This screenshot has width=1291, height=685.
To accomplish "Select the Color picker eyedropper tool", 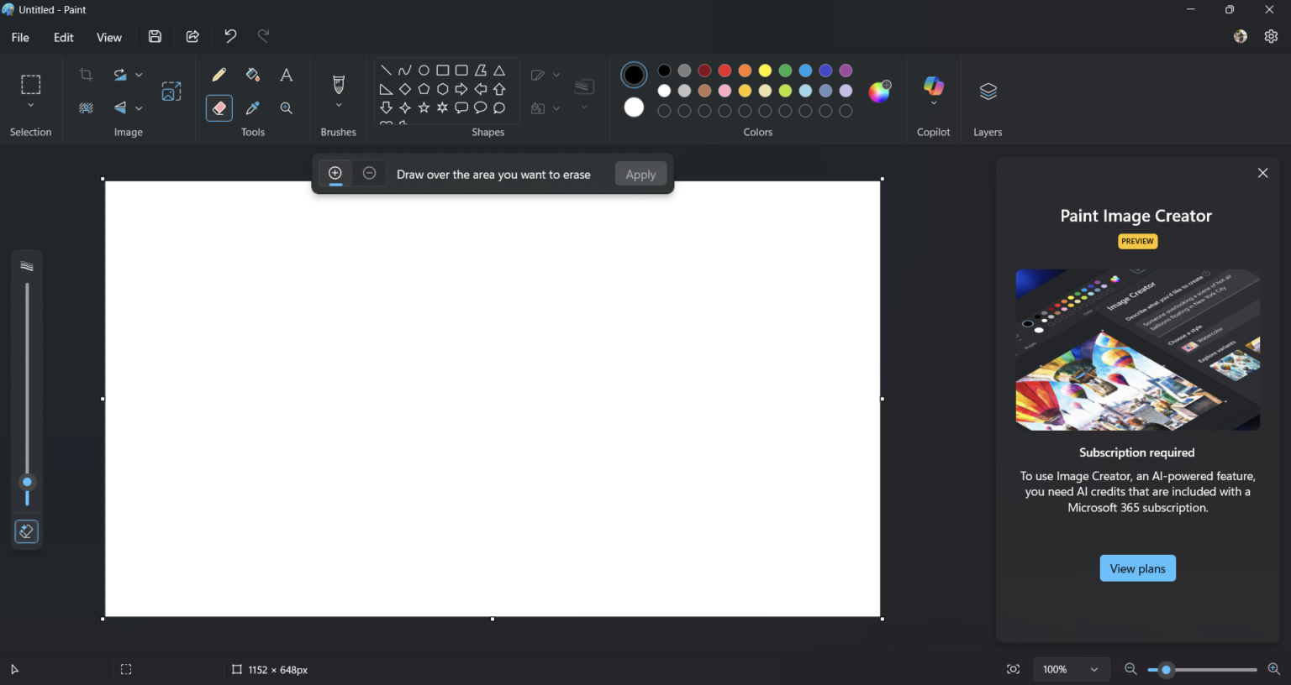I will click(x=252, y=107).
